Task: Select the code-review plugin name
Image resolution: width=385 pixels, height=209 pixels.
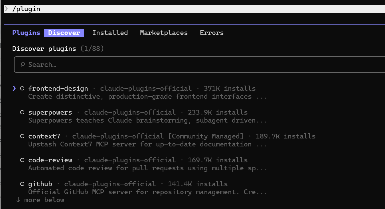Action: [50, 160]
